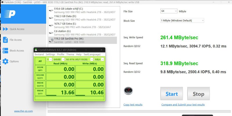Click the Start benchmark button
Screen dimensions: 232x116
click(x=172, y=93)
